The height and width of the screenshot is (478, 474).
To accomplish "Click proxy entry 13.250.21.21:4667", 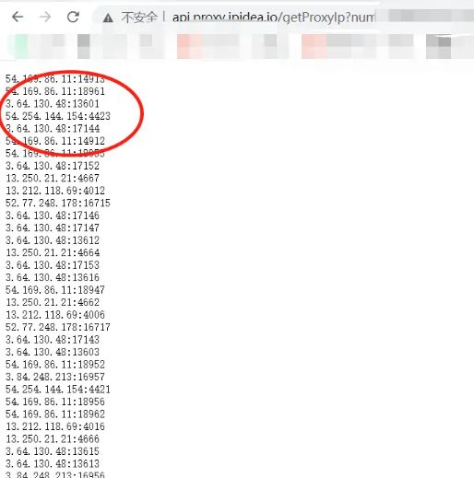I will coord(53,178).
